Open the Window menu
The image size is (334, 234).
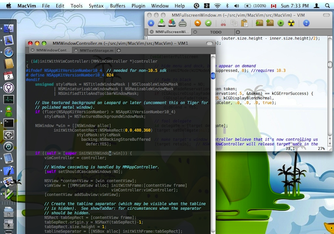pos(160,6)
